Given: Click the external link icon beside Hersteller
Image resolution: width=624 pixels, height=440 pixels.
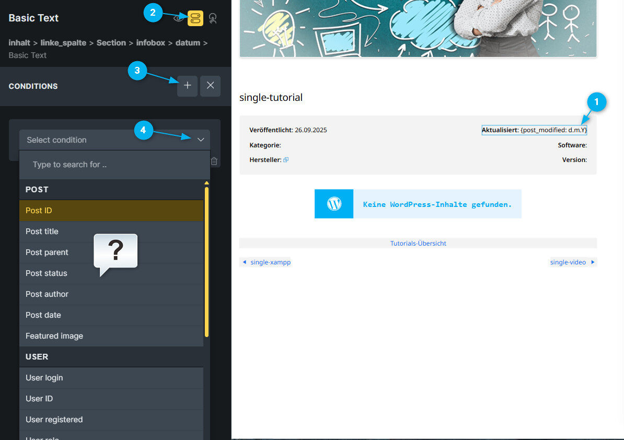Looking at the screenshot, I should coord(286,160).
